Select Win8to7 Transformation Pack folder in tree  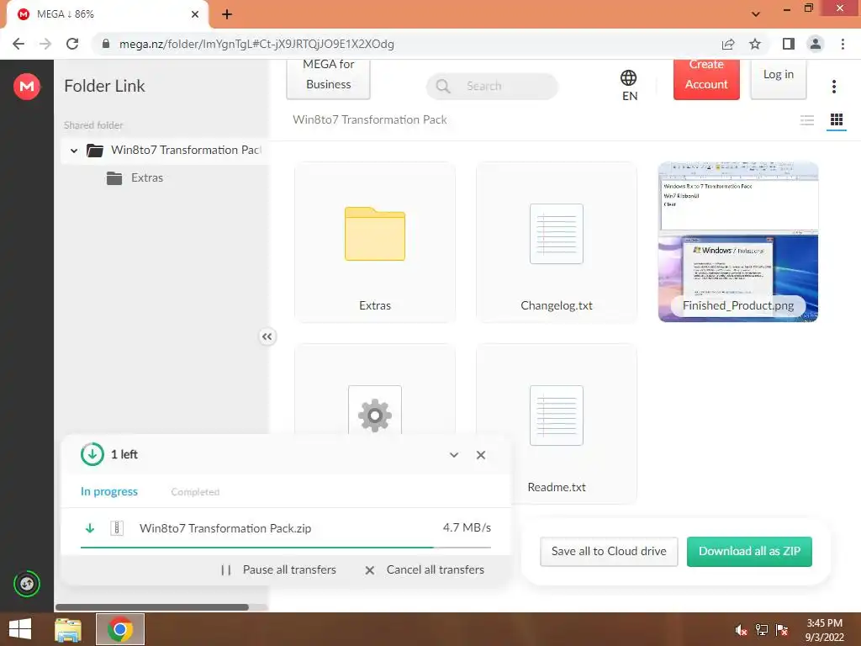point(173,151)
